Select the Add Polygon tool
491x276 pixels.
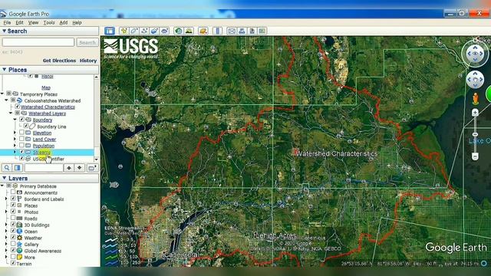pyautogui.click(x=134, y=31)
